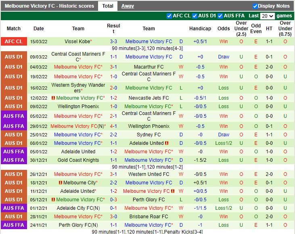Click the 2-0 Western Sydney Wanderers result

click(x=113, y=88)
